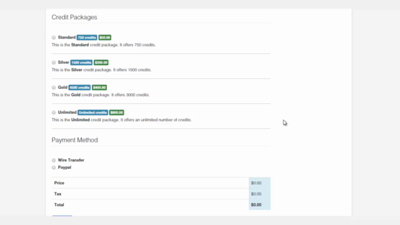
Task: Click the Silver package description text
Action: (x=101, y=70)
